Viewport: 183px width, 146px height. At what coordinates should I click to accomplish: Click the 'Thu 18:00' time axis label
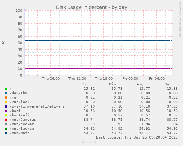pyautogui.click(x=104, y=79)
